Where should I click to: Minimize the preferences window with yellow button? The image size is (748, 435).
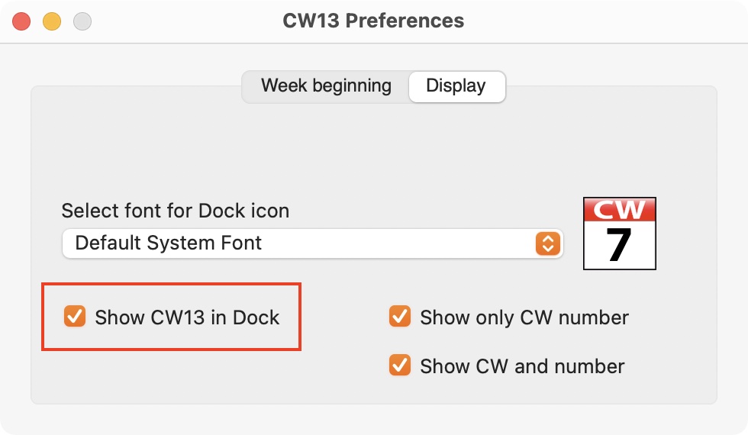52,21
